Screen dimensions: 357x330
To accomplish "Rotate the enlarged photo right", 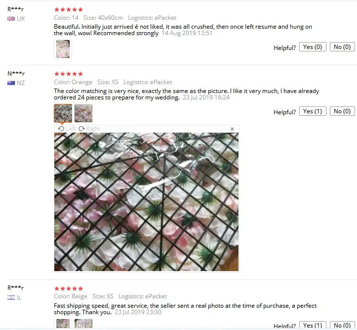I will click(89, 129).
